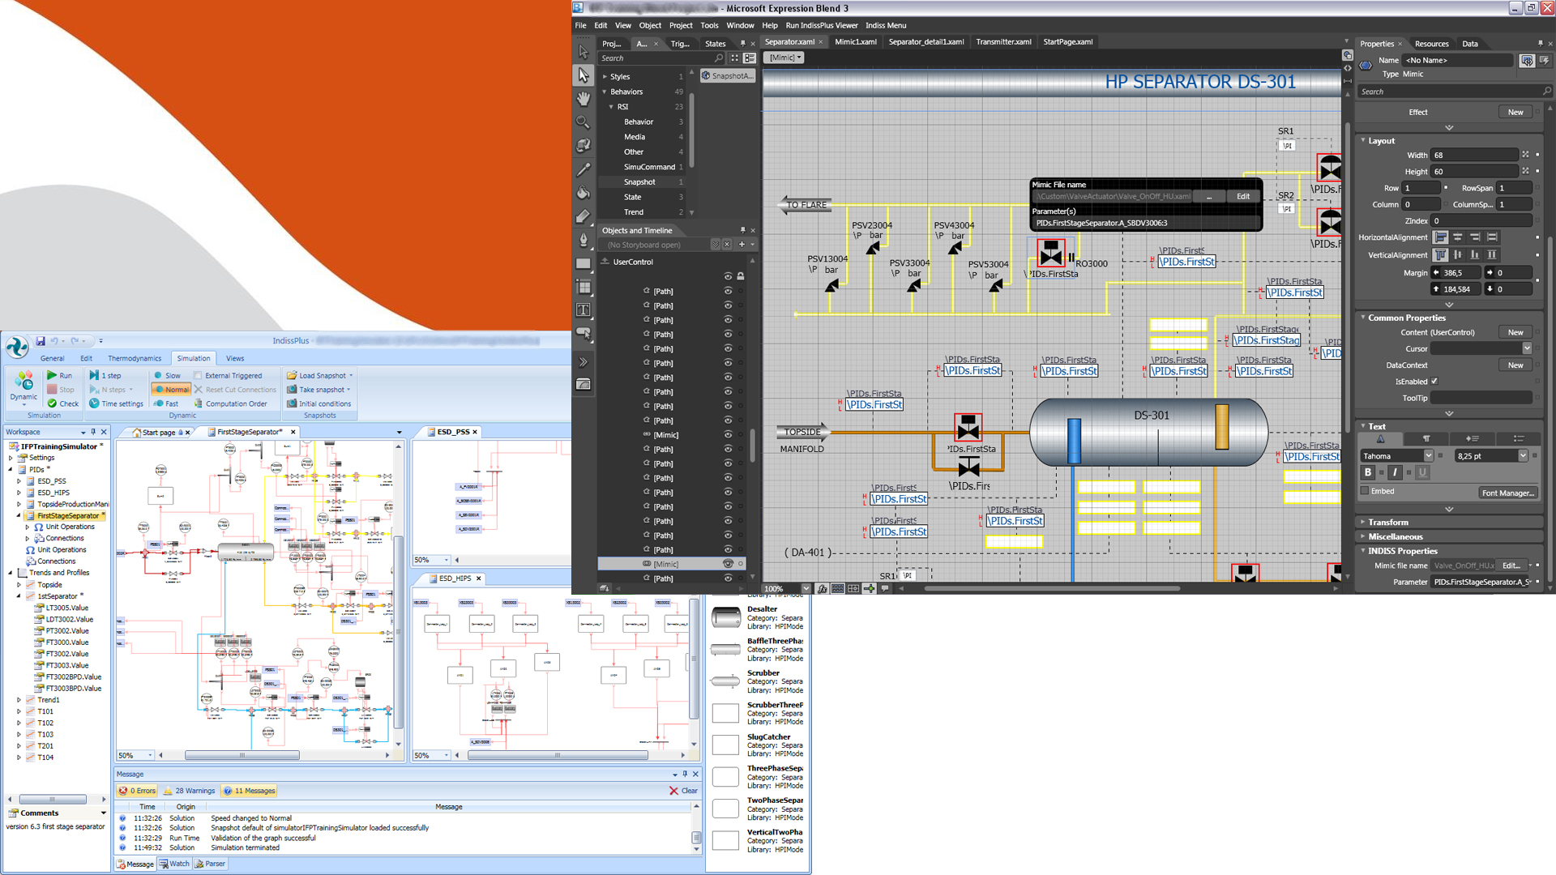Click Edit button in Mimic File name popup
Image resolution: width=1556 pixels, height=875 pixels.
tap(1242, 196)
